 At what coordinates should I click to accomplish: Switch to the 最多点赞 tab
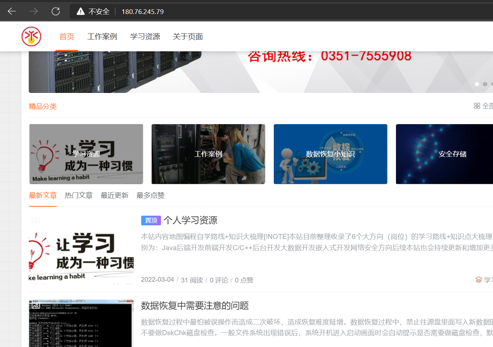(150, 195)
